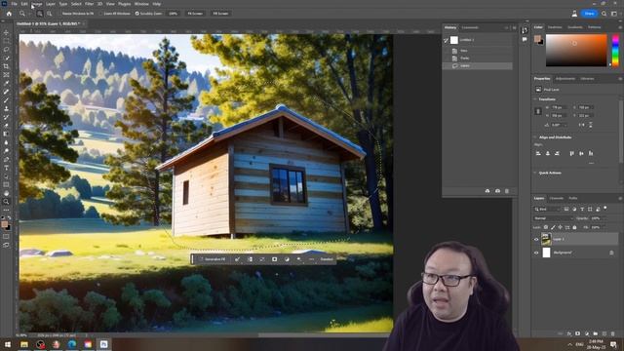
Task: Select the Hand tool
Action: 6,193
